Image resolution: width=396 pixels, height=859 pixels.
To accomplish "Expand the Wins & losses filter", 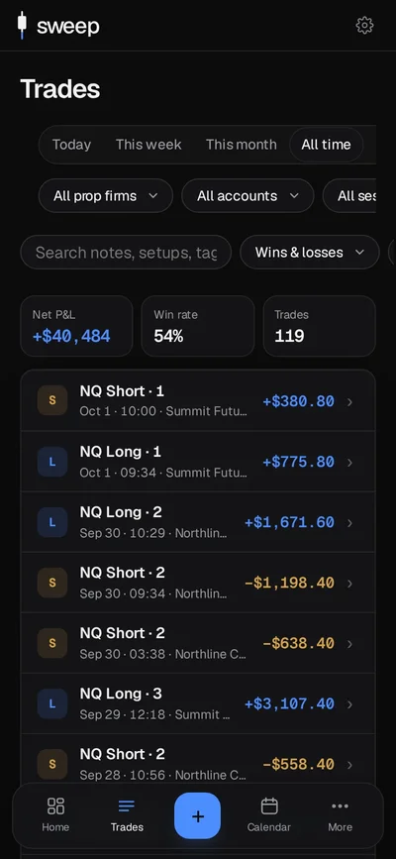I will 310,252.
